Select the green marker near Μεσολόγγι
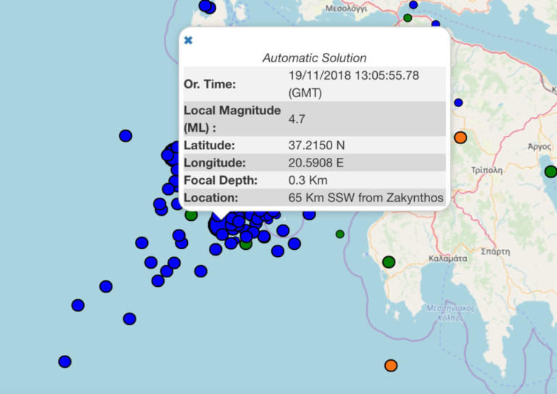 (408, 17)
